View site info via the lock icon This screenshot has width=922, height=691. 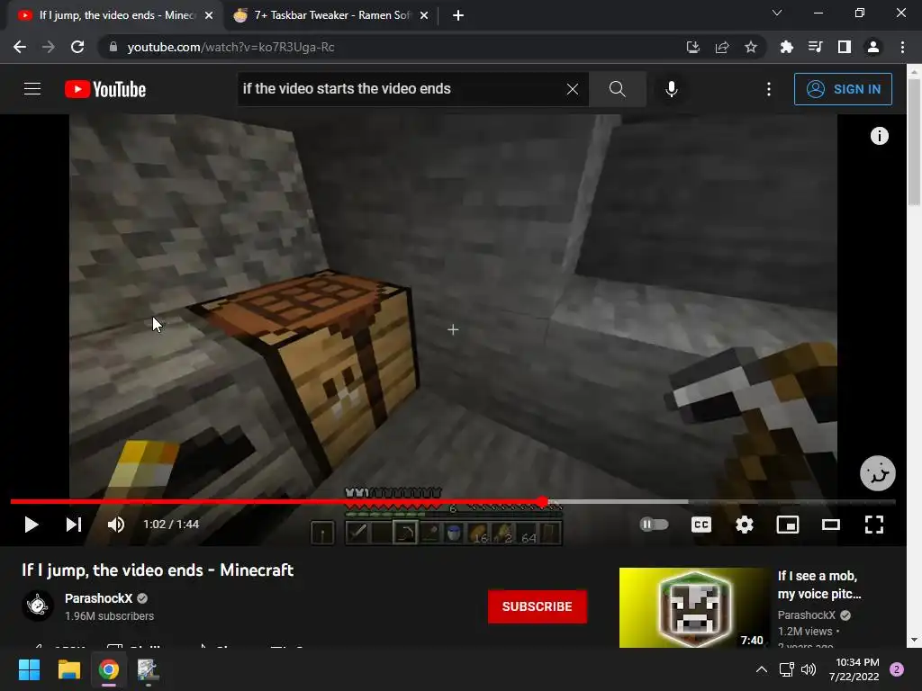point(113,47)
